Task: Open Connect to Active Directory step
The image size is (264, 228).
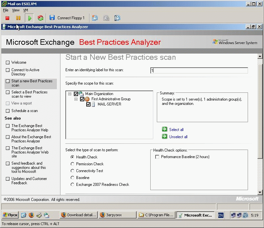Action: pos(25,72)
